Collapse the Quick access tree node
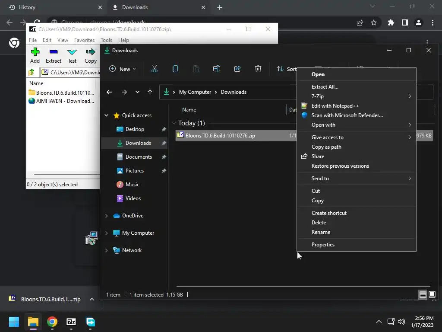This screenshot has height=332, width=442. pos(107,115)
